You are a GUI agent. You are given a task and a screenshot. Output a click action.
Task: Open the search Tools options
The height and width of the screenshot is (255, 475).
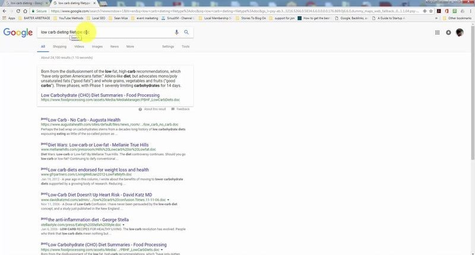coord(186,46)
